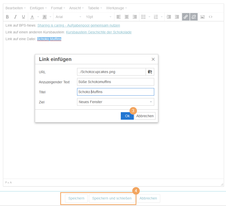Click the center alignment icon
This screenshot has width=226, height=206.
click(127, 17)
